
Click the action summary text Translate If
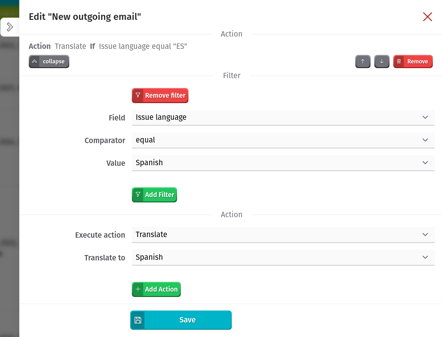tap(75, 46)
